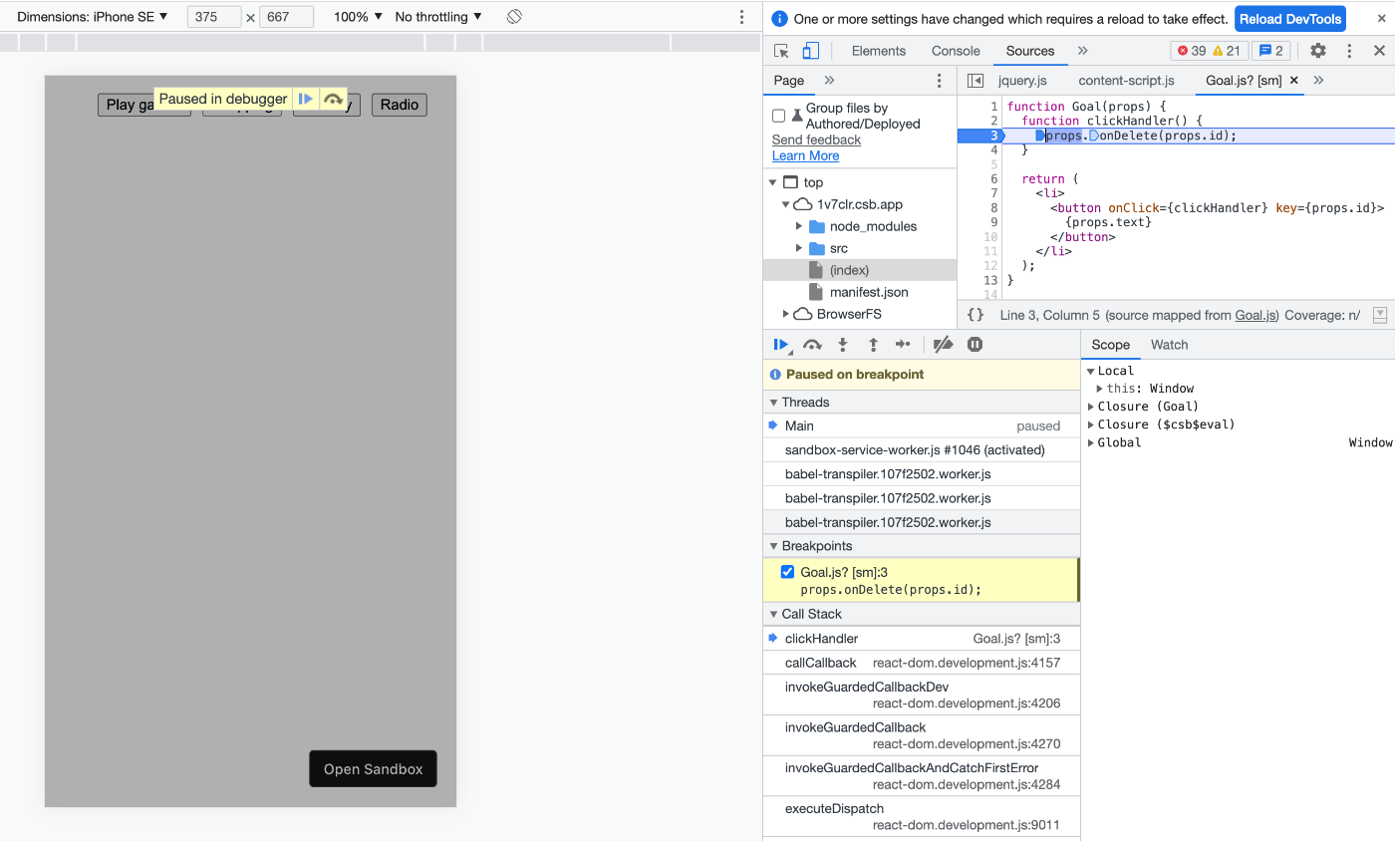Open the 100% zoom dropdown
This screenshot has width=1395, height=841.
pos(358,17)
